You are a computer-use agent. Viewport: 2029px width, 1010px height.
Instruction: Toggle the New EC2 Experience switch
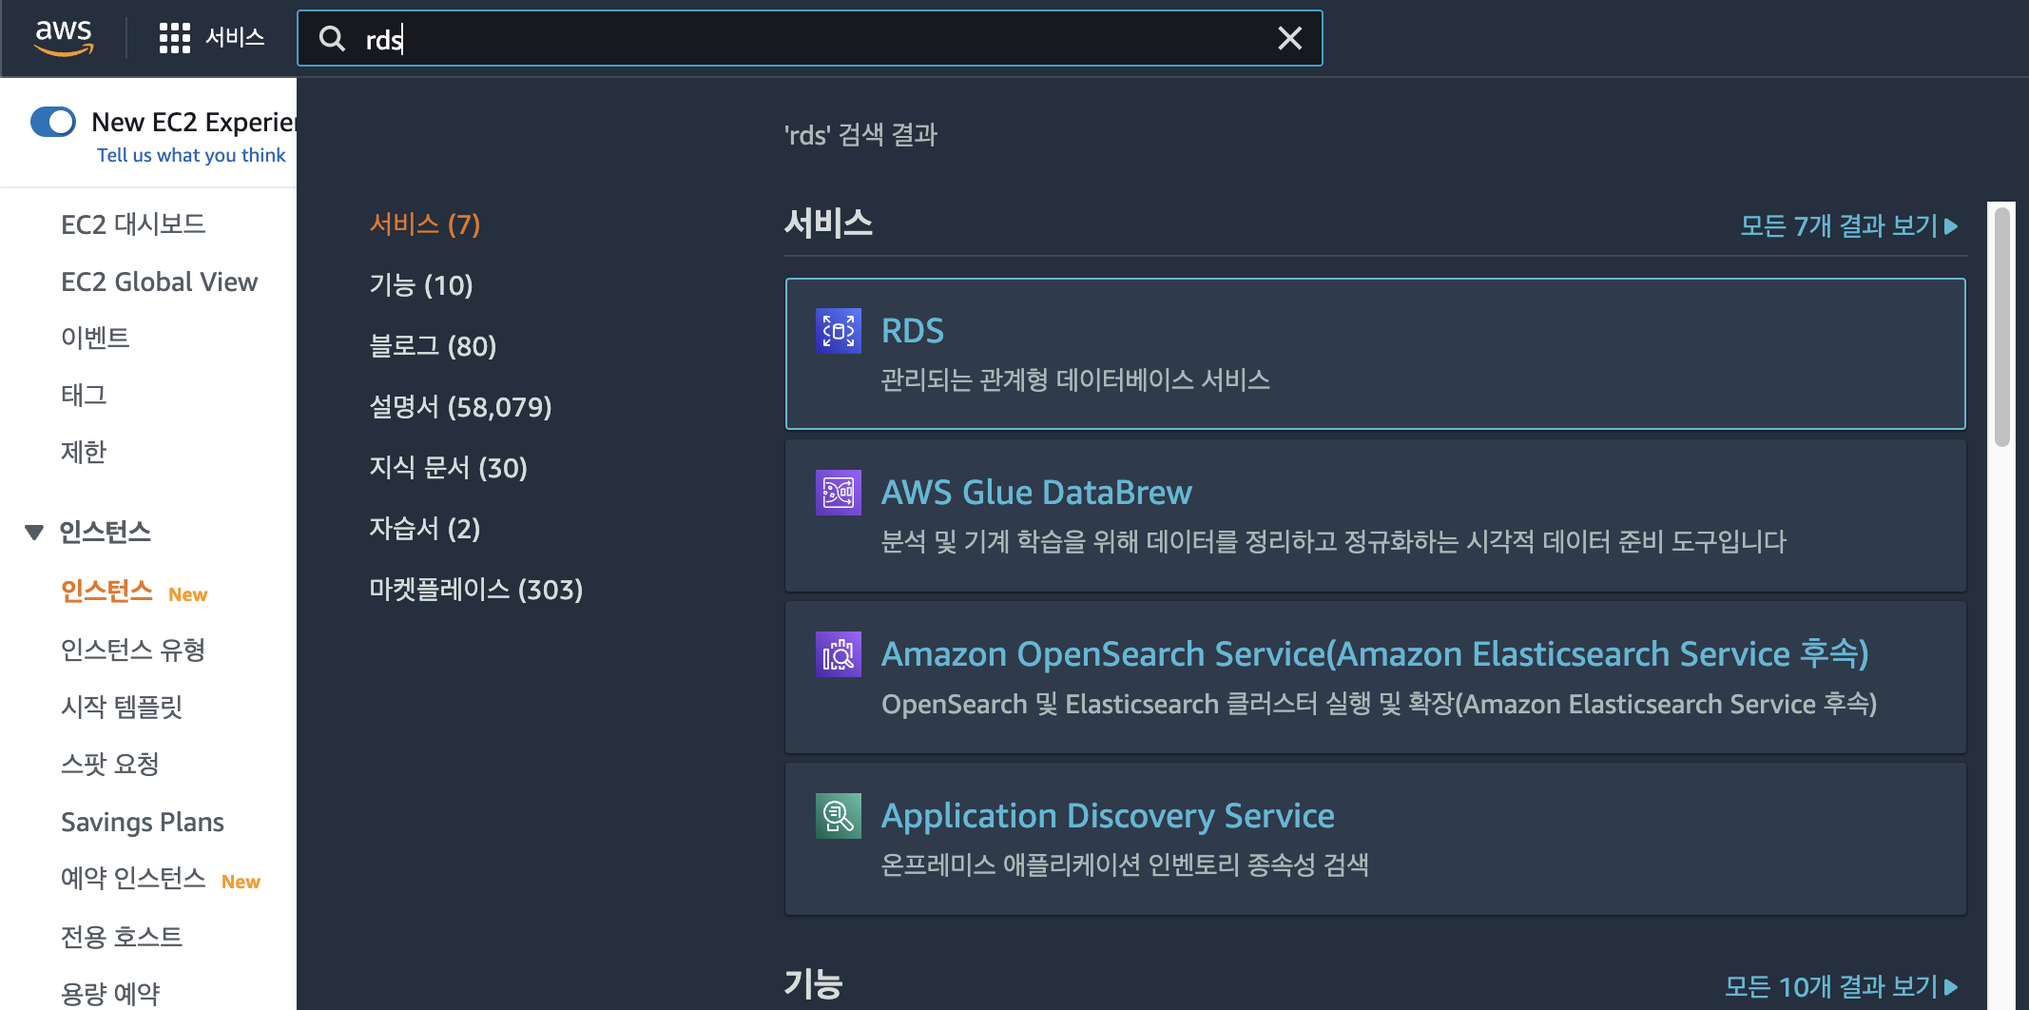pos(53,122)
